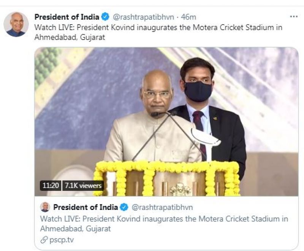The image size is (304, 251).
Task: Click the verified checkmark in the quoted tweet
Action: 123,207
